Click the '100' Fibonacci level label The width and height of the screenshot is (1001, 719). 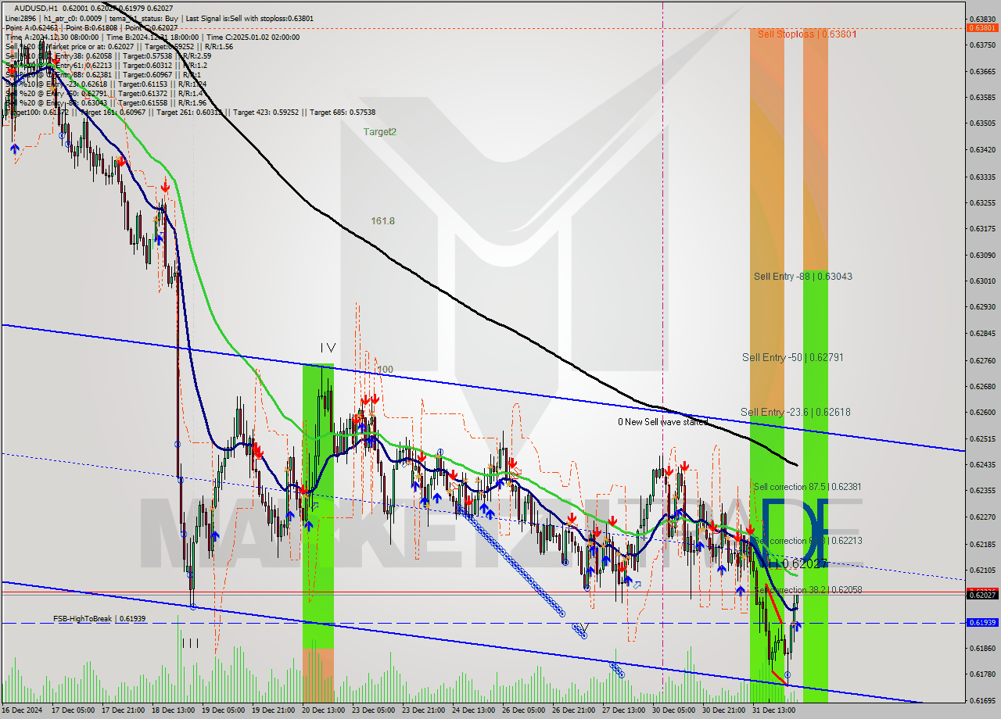pyautogui.click(x=385, y=370)
